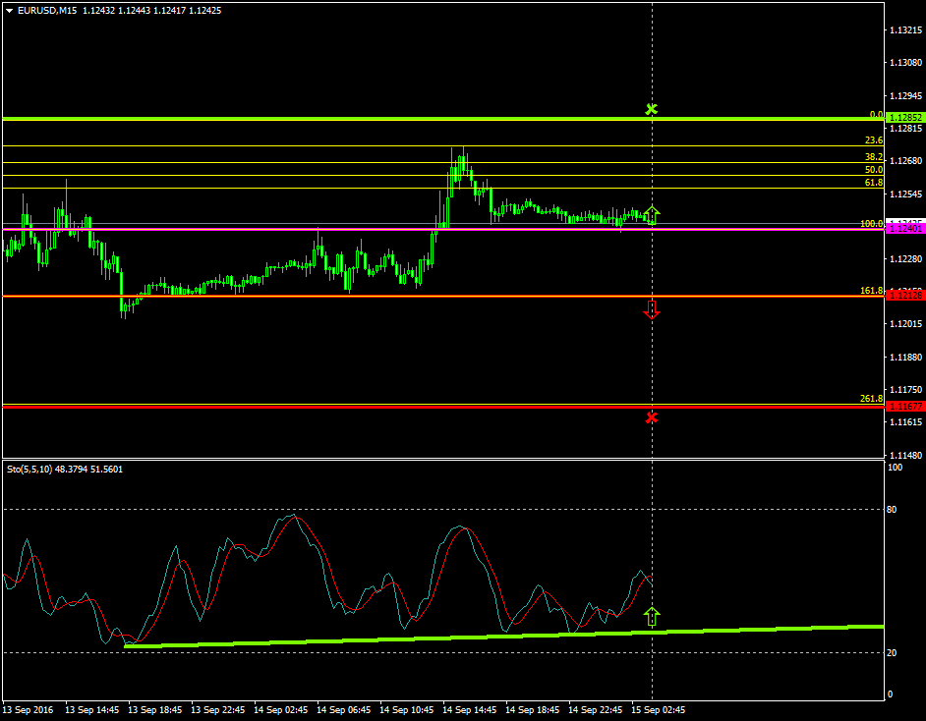This screenshot has height=721, width=926.
Task: Click the red 1.12128 price label
Action: point(904,296)
